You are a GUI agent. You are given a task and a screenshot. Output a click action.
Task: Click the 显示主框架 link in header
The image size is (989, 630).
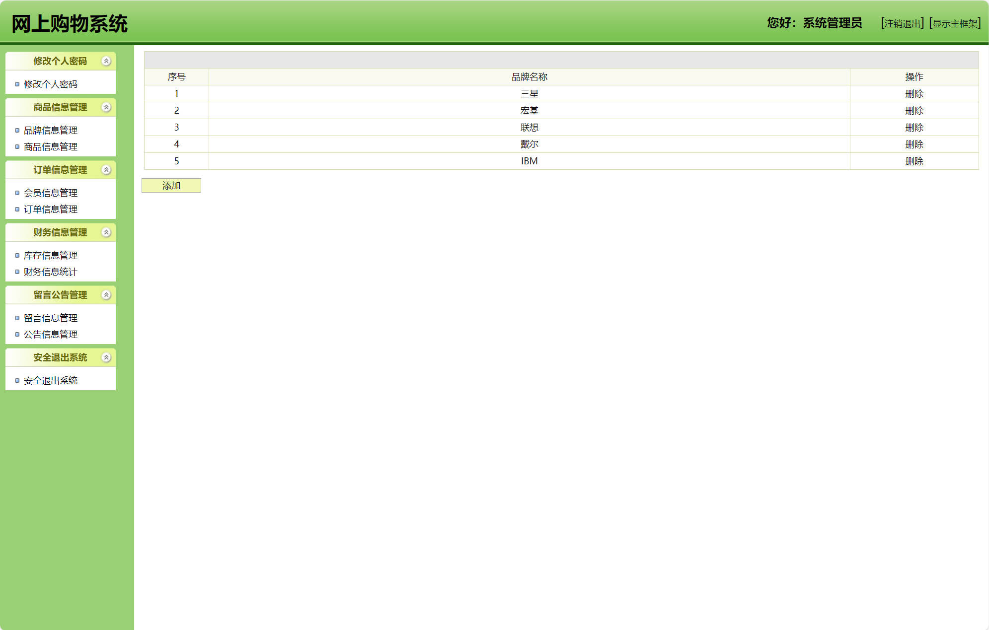pyautogui.click(x=955, y=23)
